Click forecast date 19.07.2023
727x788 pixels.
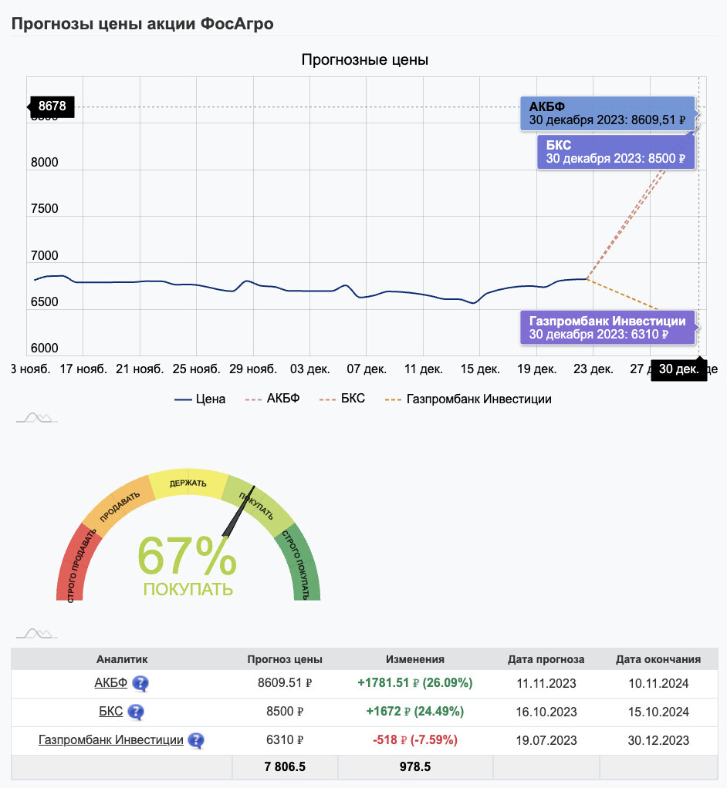coord(546,740)
